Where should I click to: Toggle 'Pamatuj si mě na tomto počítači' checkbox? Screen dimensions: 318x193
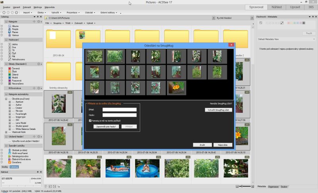[90, 121]
